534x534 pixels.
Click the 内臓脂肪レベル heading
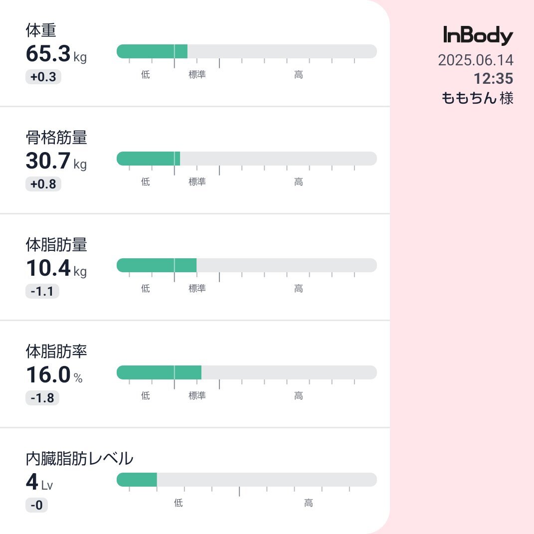pos(79,458)
